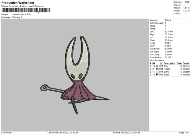This screenshot has width=191, height=135.
Task: Click 'Wilcom EmbroideryStudio – Level 3 Advanced' text
Action: tap(23, 6)
